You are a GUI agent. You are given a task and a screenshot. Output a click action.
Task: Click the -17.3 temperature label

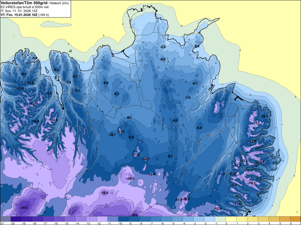tap(24, 208)
